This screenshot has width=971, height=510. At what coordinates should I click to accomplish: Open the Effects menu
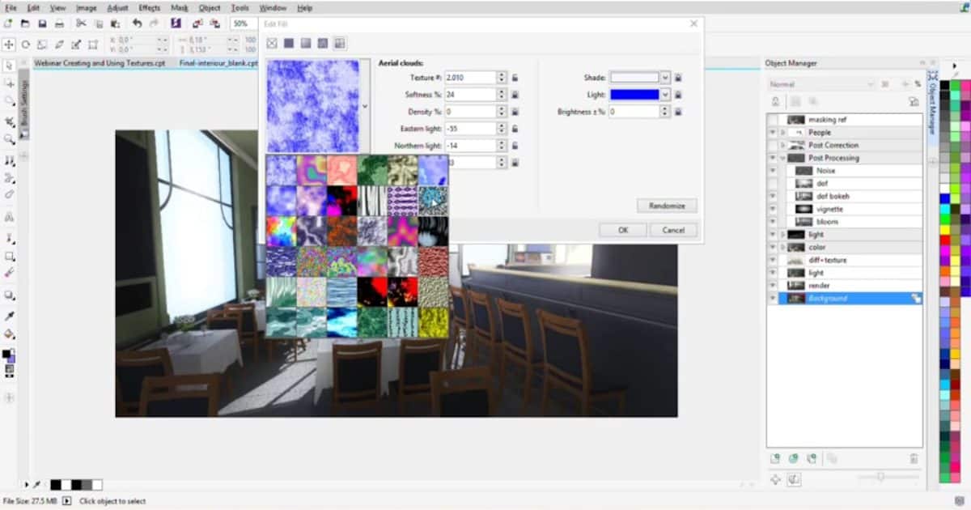[151, 7]
